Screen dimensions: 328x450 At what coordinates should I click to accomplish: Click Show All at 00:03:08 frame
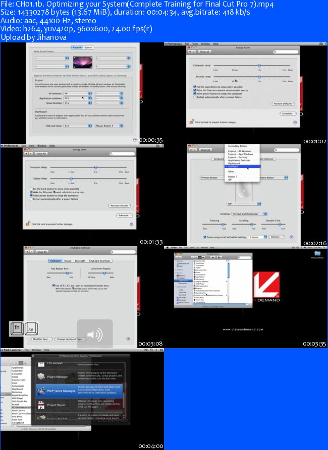click(x=41, y=252)
